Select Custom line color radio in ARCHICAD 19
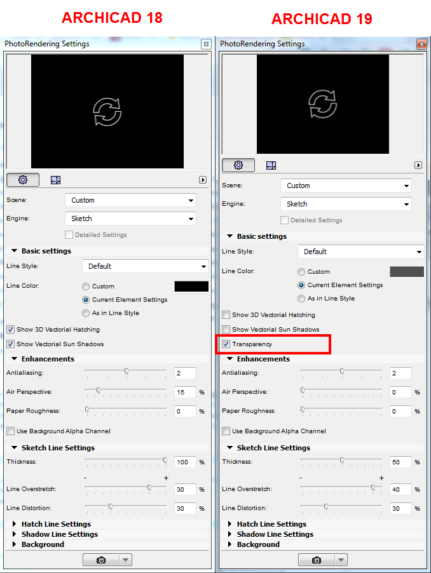 [x=301, y=272]
